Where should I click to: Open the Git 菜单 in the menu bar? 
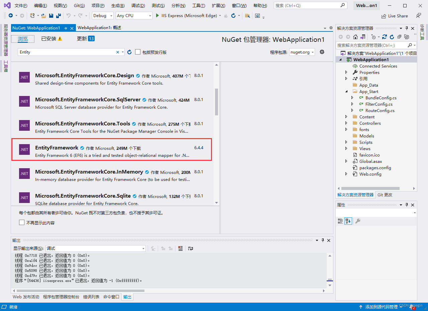pyautogui.click(x=79, y=5)
